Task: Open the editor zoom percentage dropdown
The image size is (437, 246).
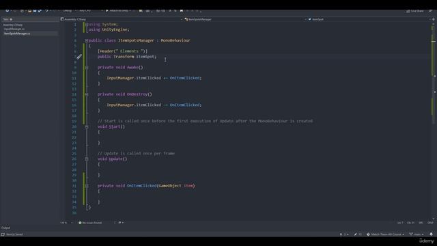Action: click(x=66, y=223)
